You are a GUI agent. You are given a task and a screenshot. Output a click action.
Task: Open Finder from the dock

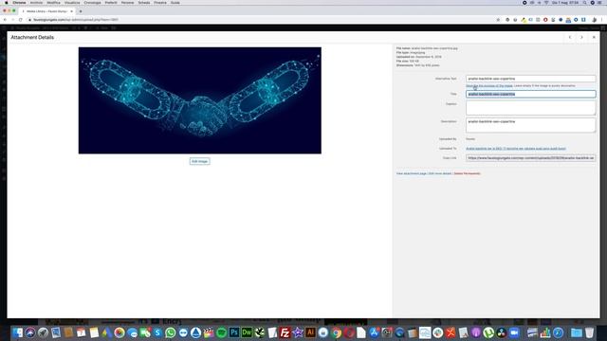point(17,332)
